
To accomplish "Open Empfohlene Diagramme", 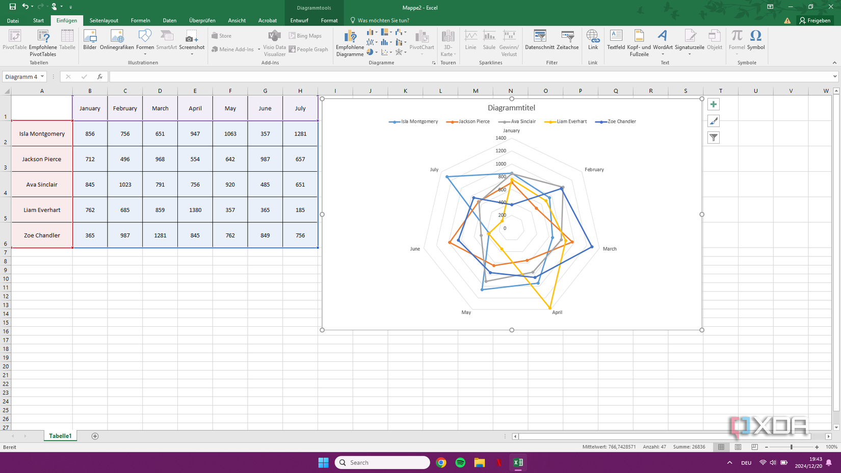I will click(x=350, y=42).
